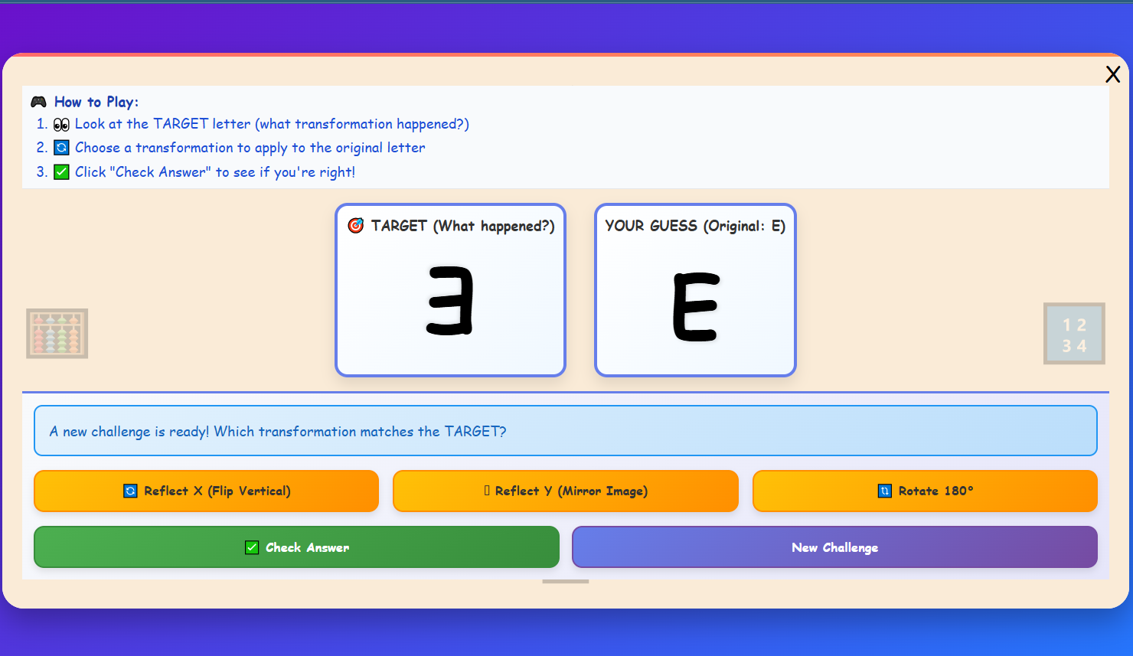Close the game dialog with the X

pos(1112,74)
